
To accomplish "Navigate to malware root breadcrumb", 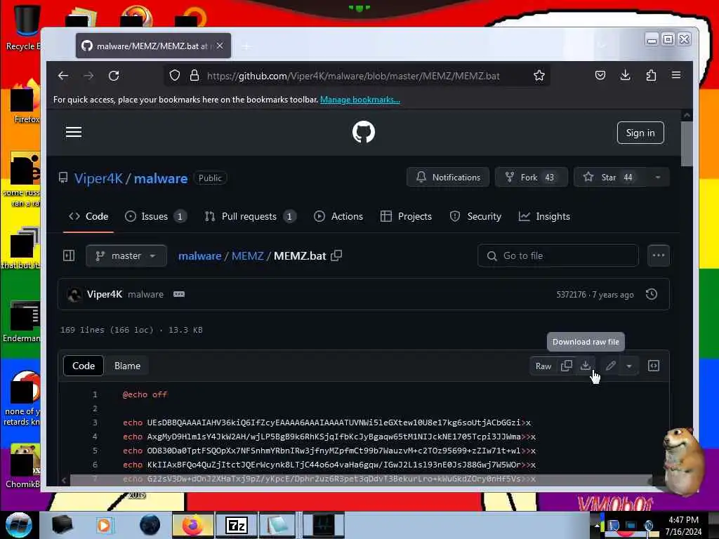I will coord(200,255).
